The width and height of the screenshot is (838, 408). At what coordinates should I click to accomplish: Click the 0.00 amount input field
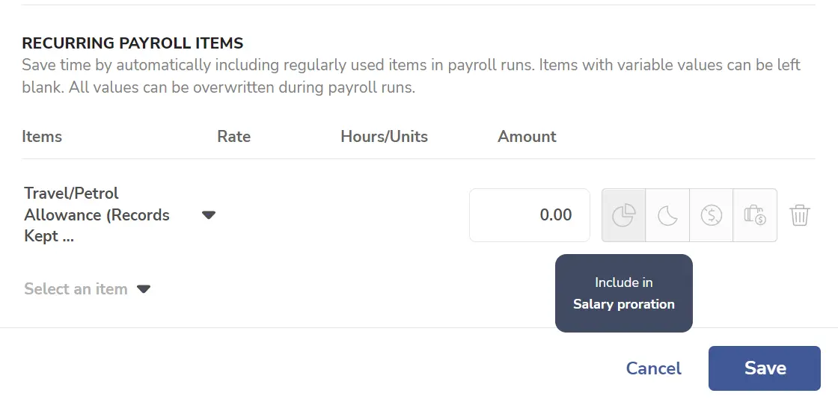tap(530, 215)
